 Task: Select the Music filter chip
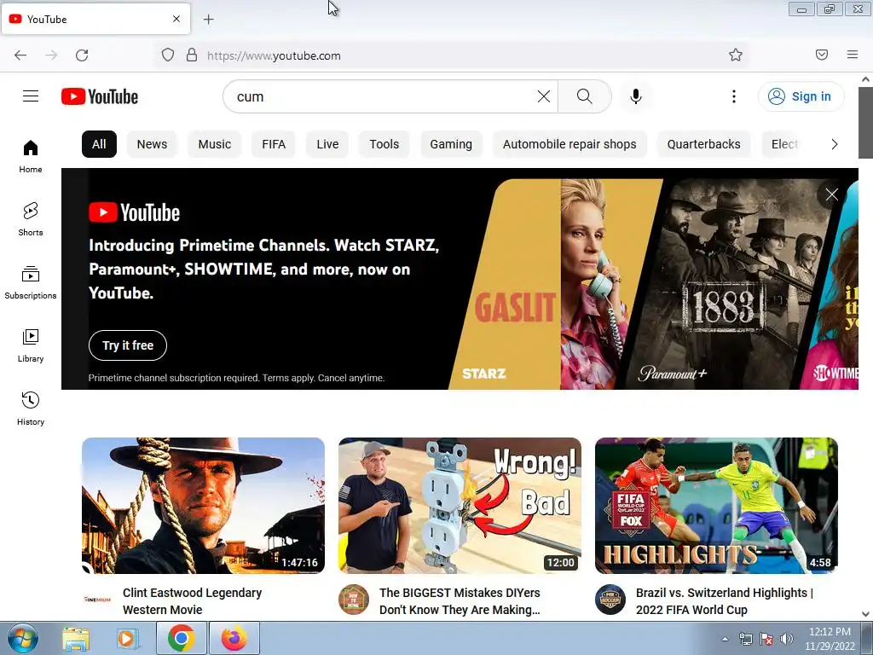[214, 144]
